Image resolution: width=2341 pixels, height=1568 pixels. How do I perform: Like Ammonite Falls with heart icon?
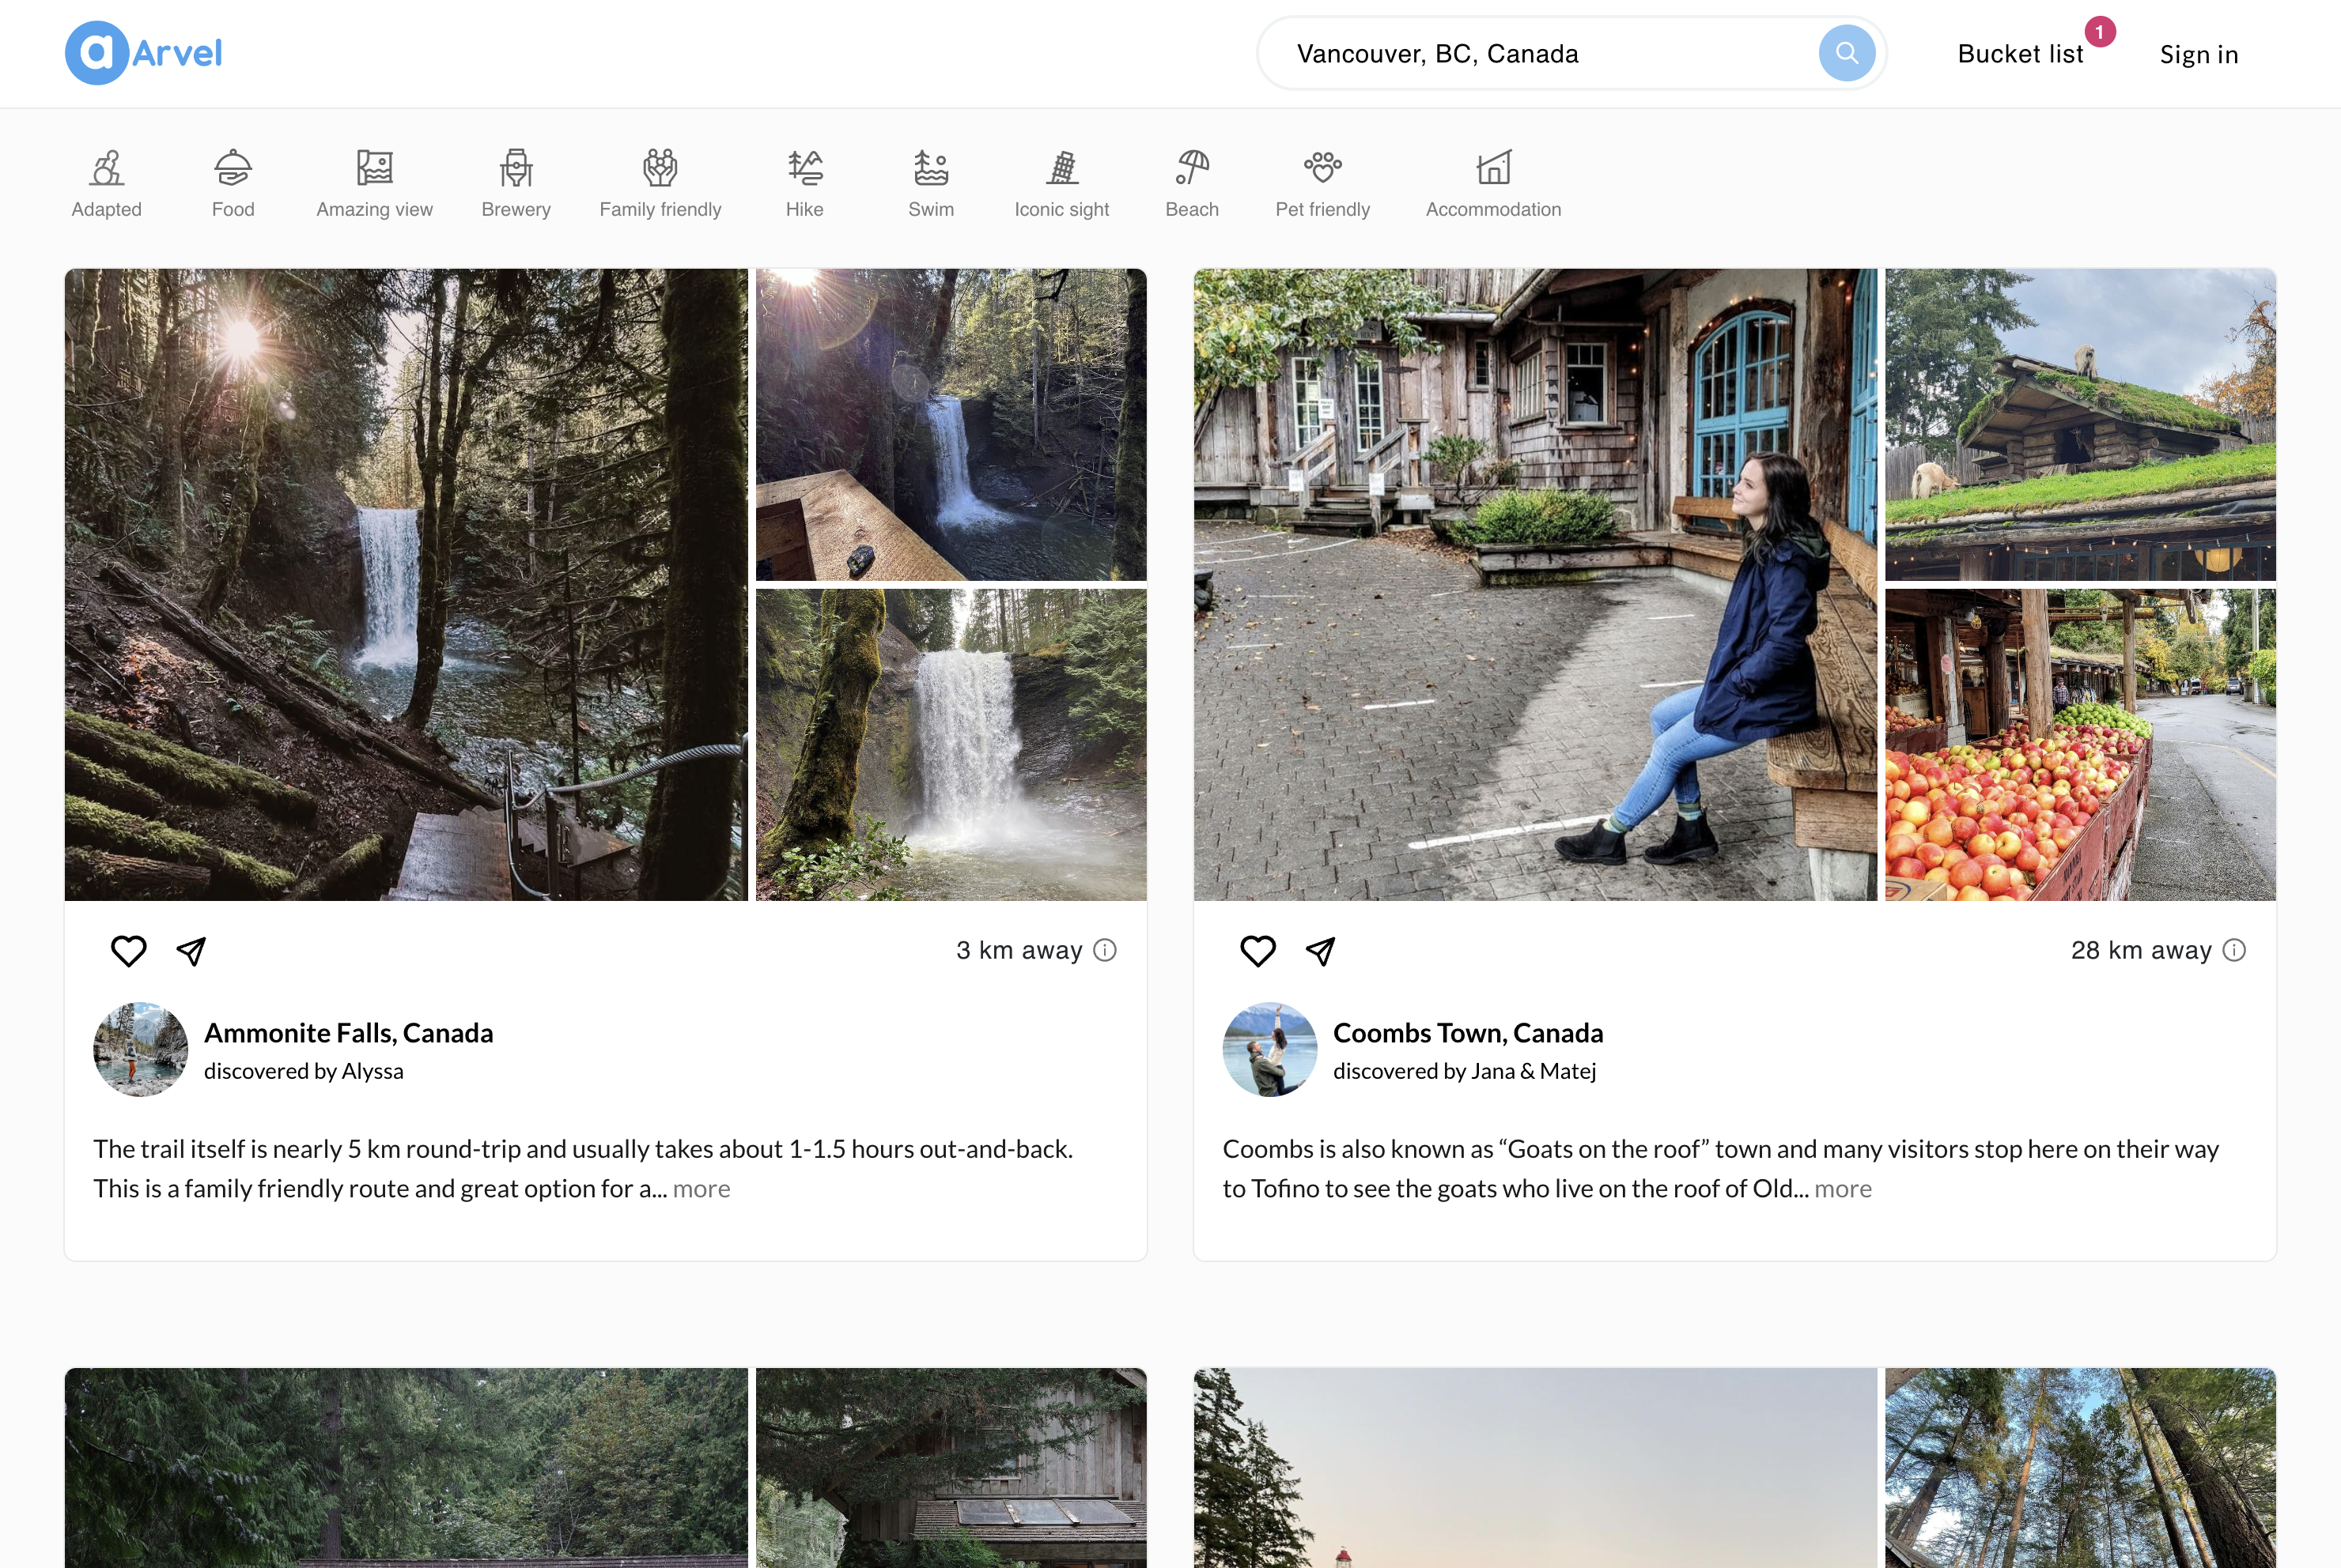[x=128, y=950]
